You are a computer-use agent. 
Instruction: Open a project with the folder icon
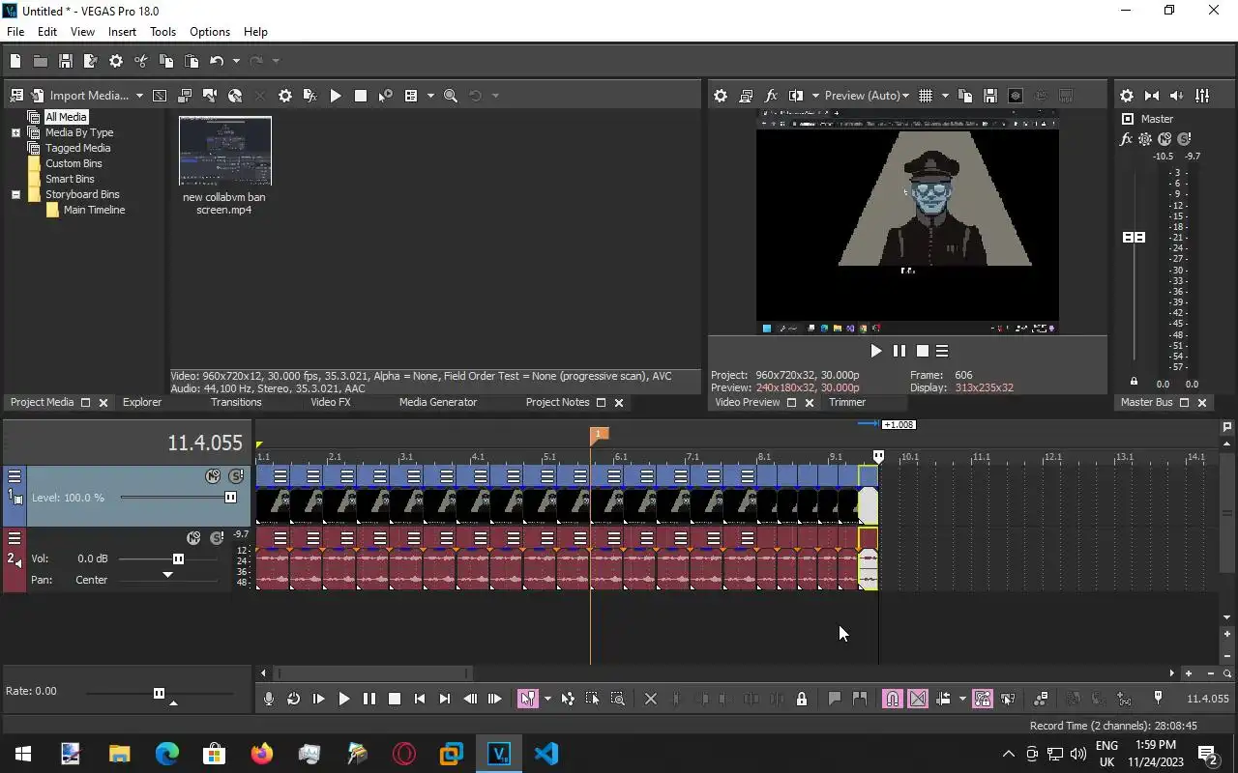[x=41, y=61]
